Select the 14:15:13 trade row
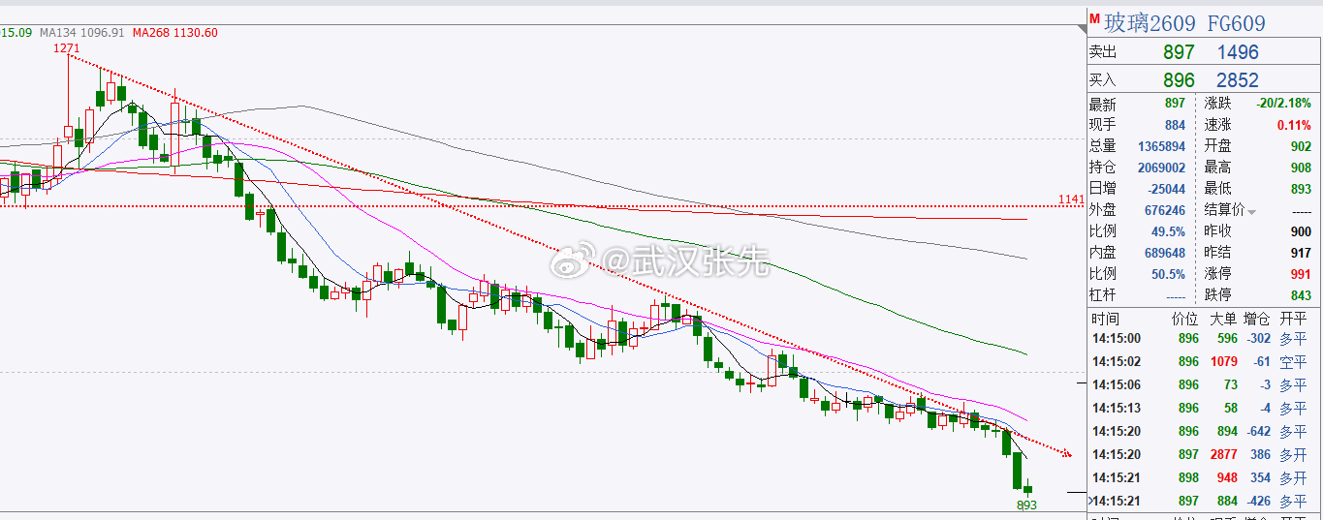1323x520 pixels. pyautogui.click(x=1205, y=408)
